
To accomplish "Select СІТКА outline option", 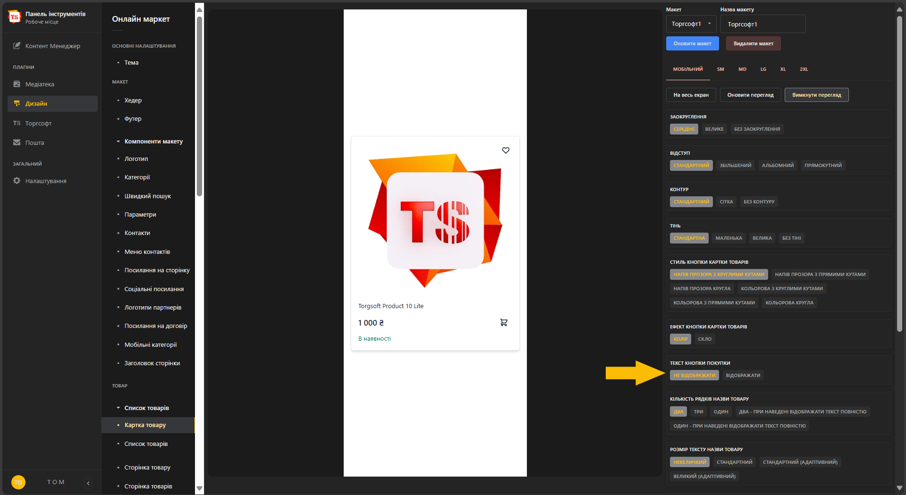I will [726, 201].
